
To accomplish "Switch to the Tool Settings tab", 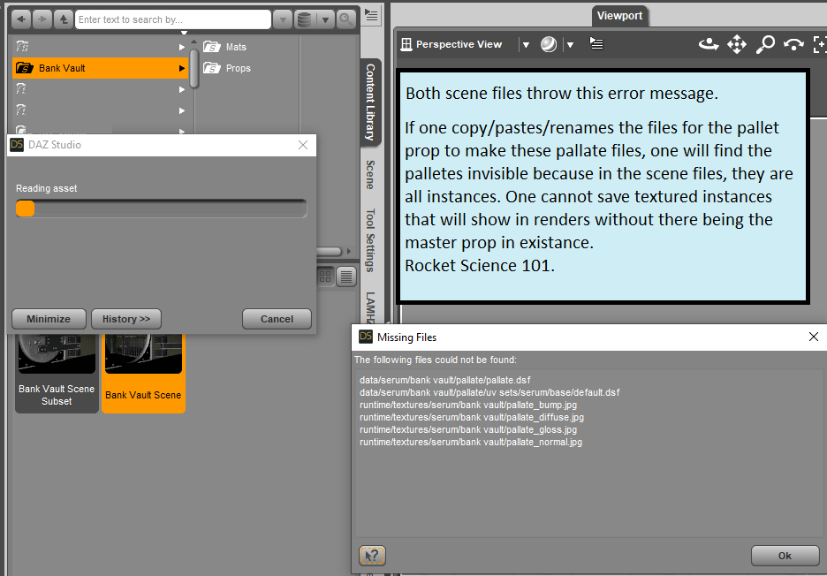I will [371, 240].
